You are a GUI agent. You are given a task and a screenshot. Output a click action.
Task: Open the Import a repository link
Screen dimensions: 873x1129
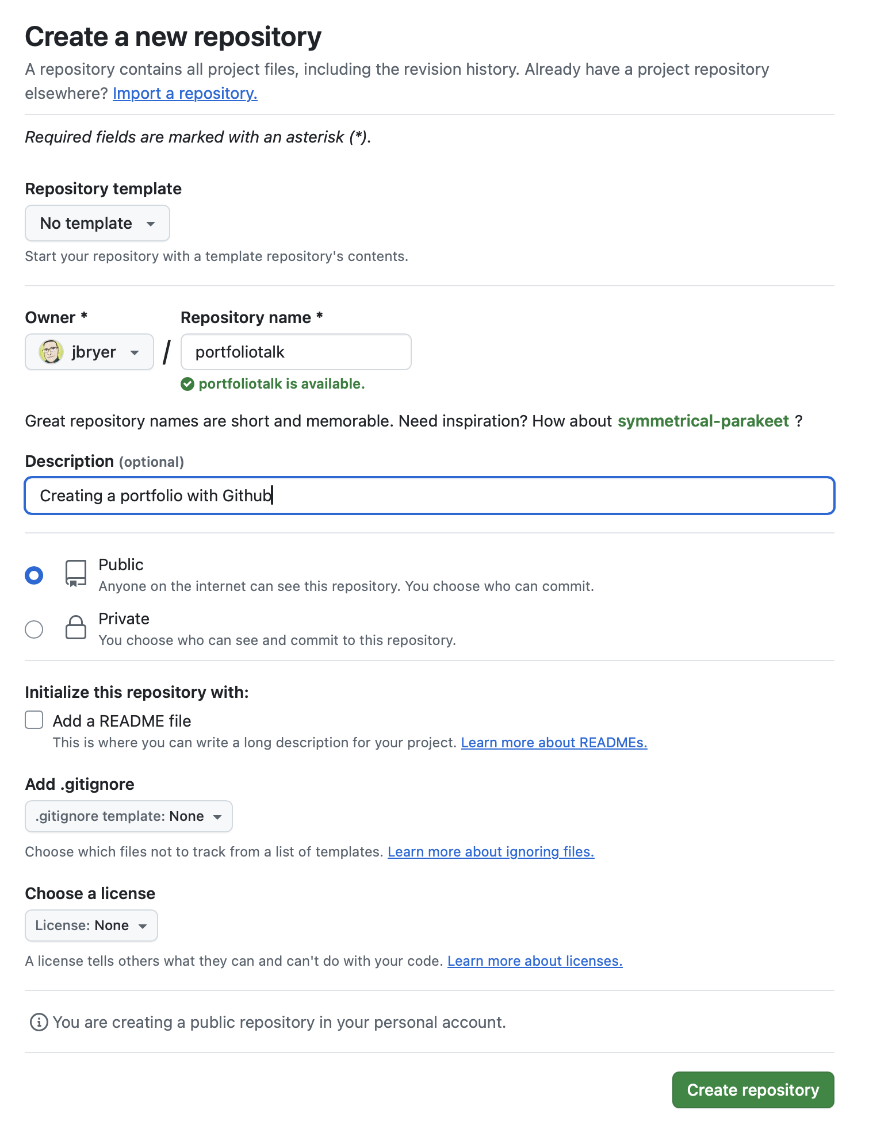pyautogui.click(x=185, y=93)
